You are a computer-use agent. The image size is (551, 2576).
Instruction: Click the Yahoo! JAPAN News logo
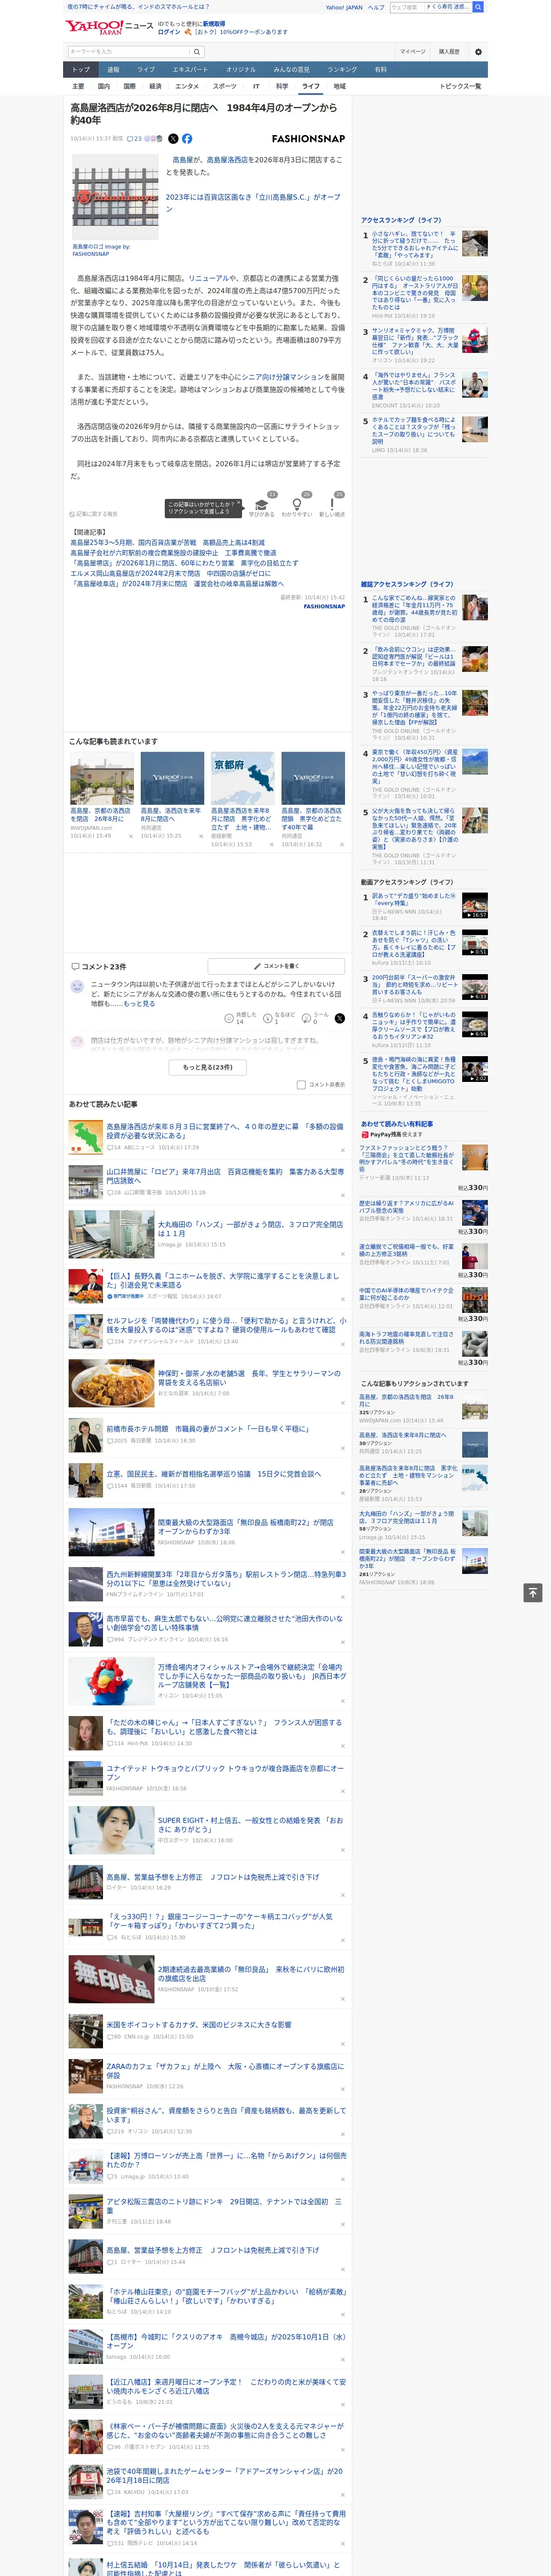click(109, 27)
